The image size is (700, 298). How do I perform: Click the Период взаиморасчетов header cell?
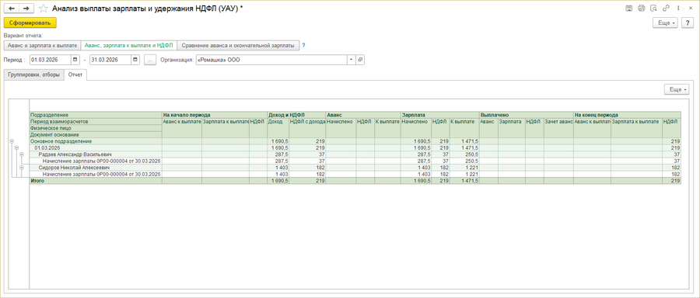click(x=96, y=121)
